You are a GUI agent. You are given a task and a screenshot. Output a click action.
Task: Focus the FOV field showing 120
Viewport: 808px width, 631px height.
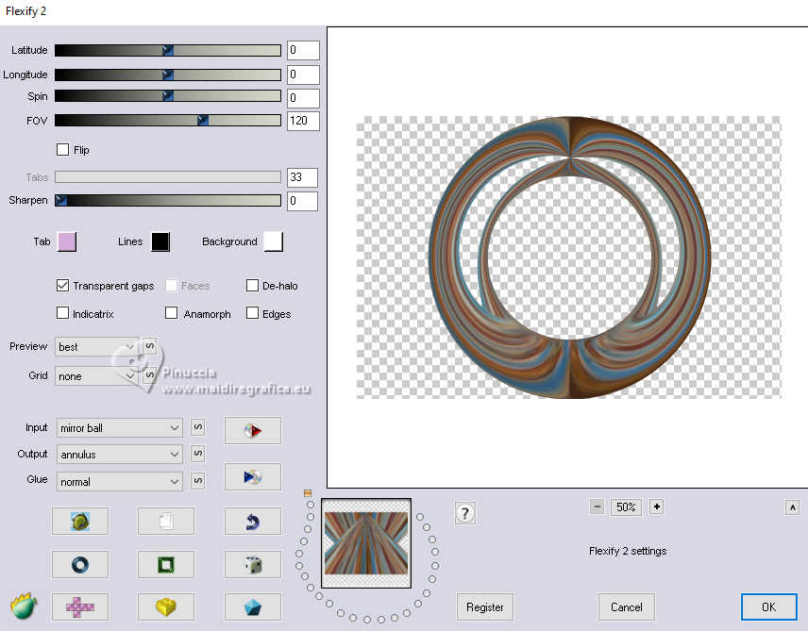coord(303,121)
